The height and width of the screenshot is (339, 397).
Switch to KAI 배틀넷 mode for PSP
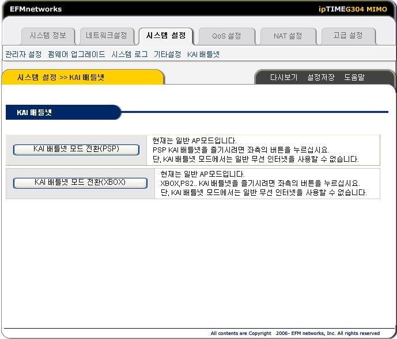click(x=76, y=150)
